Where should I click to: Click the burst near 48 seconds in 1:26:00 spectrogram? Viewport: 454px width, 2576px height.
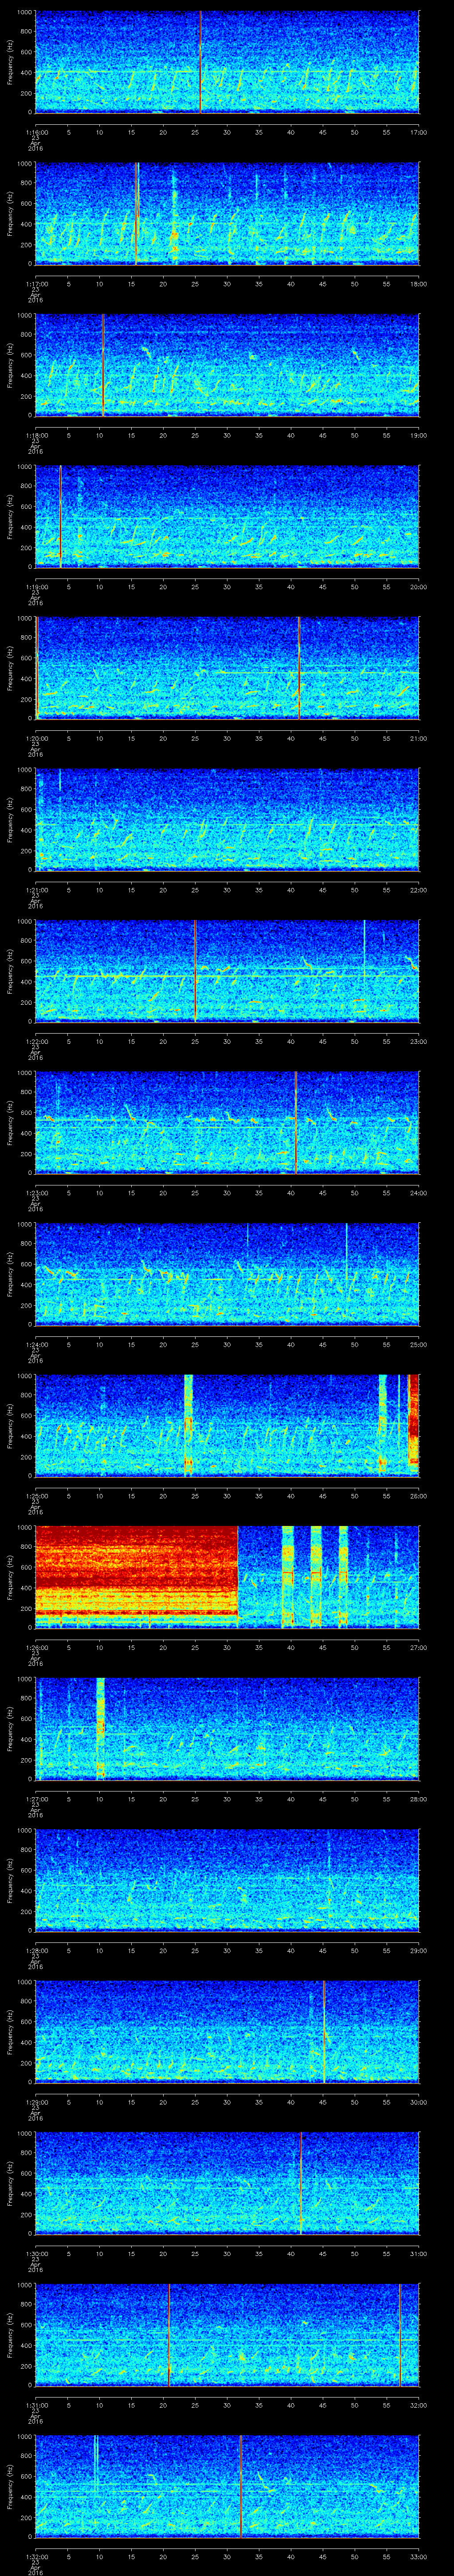point(343,1577)
